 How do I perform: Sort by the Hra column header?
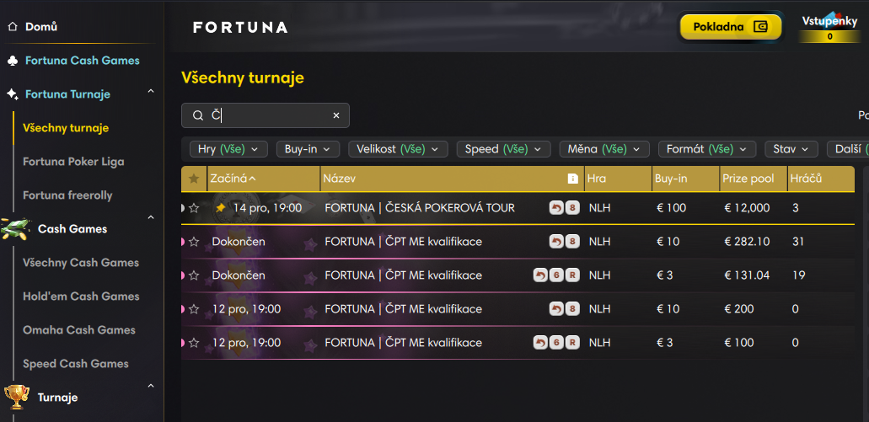(618, 179)
